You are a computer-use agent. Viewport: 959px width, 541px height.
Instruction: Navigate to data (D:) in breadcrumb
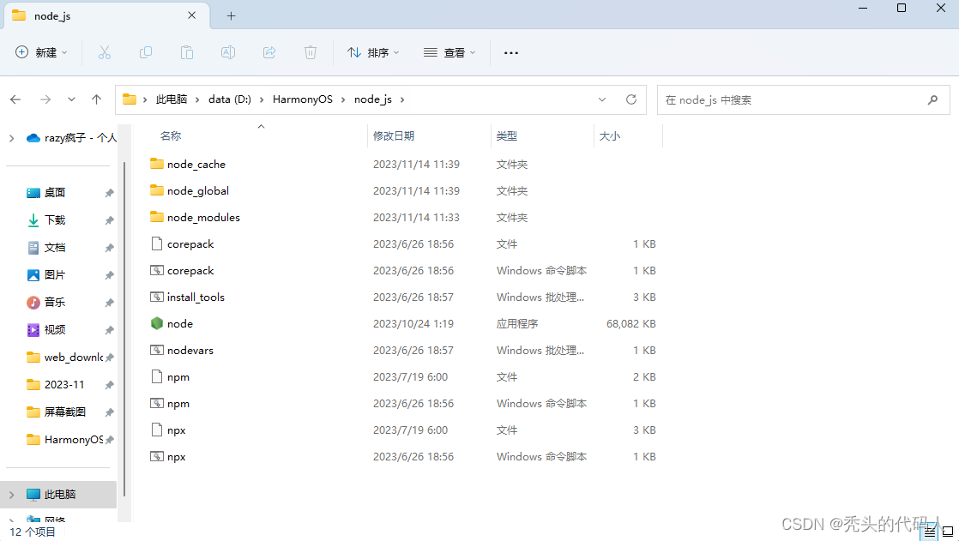point(230,99)
